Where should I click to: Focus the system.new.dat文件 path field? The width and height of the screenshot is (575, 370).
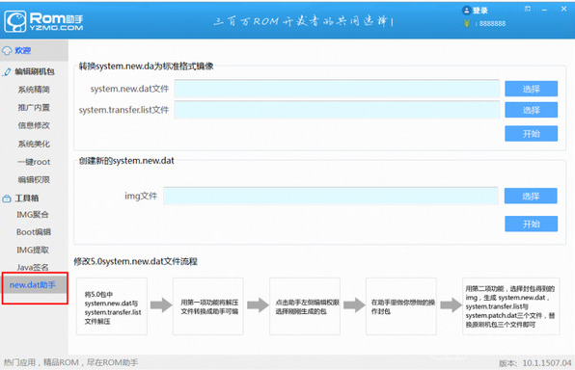tap(337, 89)
